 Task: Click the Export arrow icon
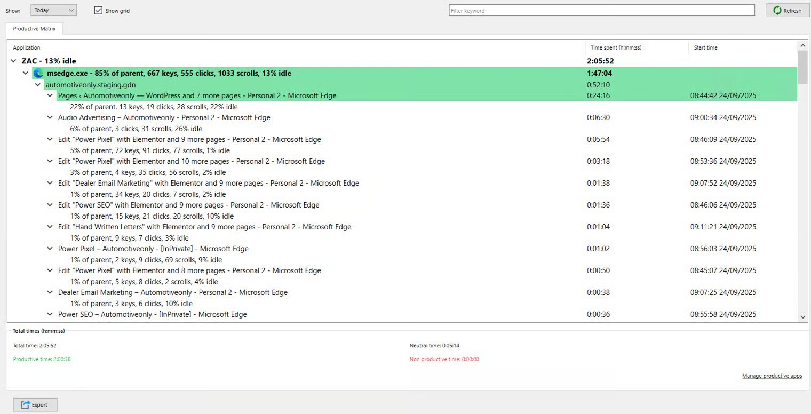tap(25, 405)
